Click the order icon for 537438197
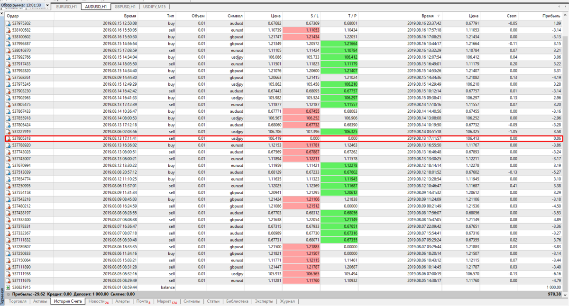 [x=8, y=213]
